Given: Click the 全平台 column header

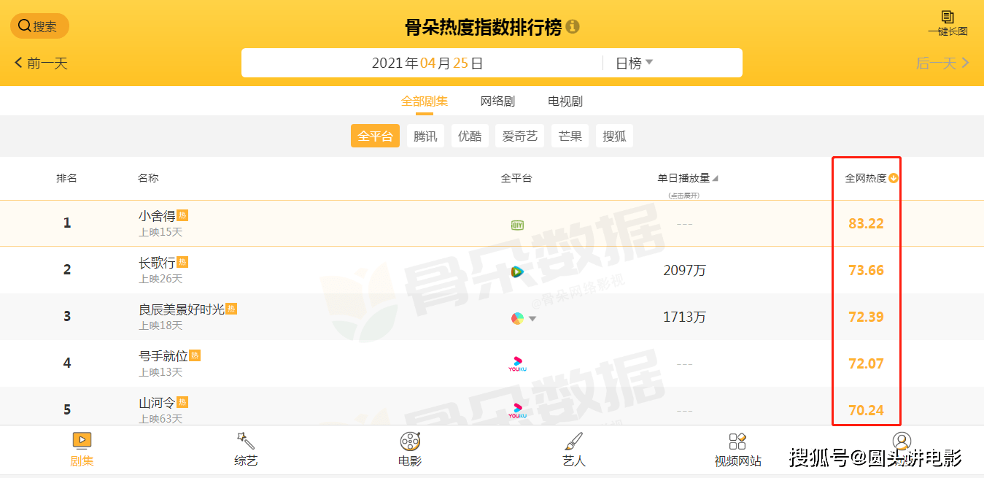Looking at the screenshot, I should click(516, 178).
